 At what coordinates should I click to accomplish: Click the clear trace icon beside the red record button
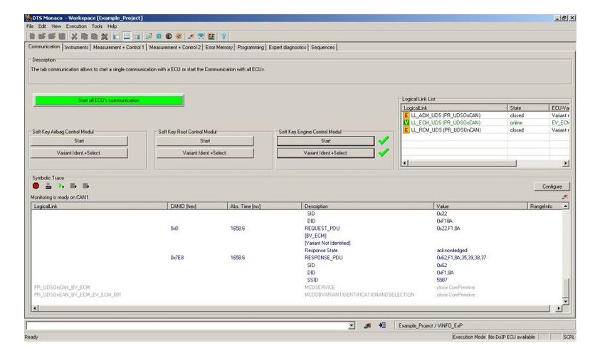[x=48, y=186]
